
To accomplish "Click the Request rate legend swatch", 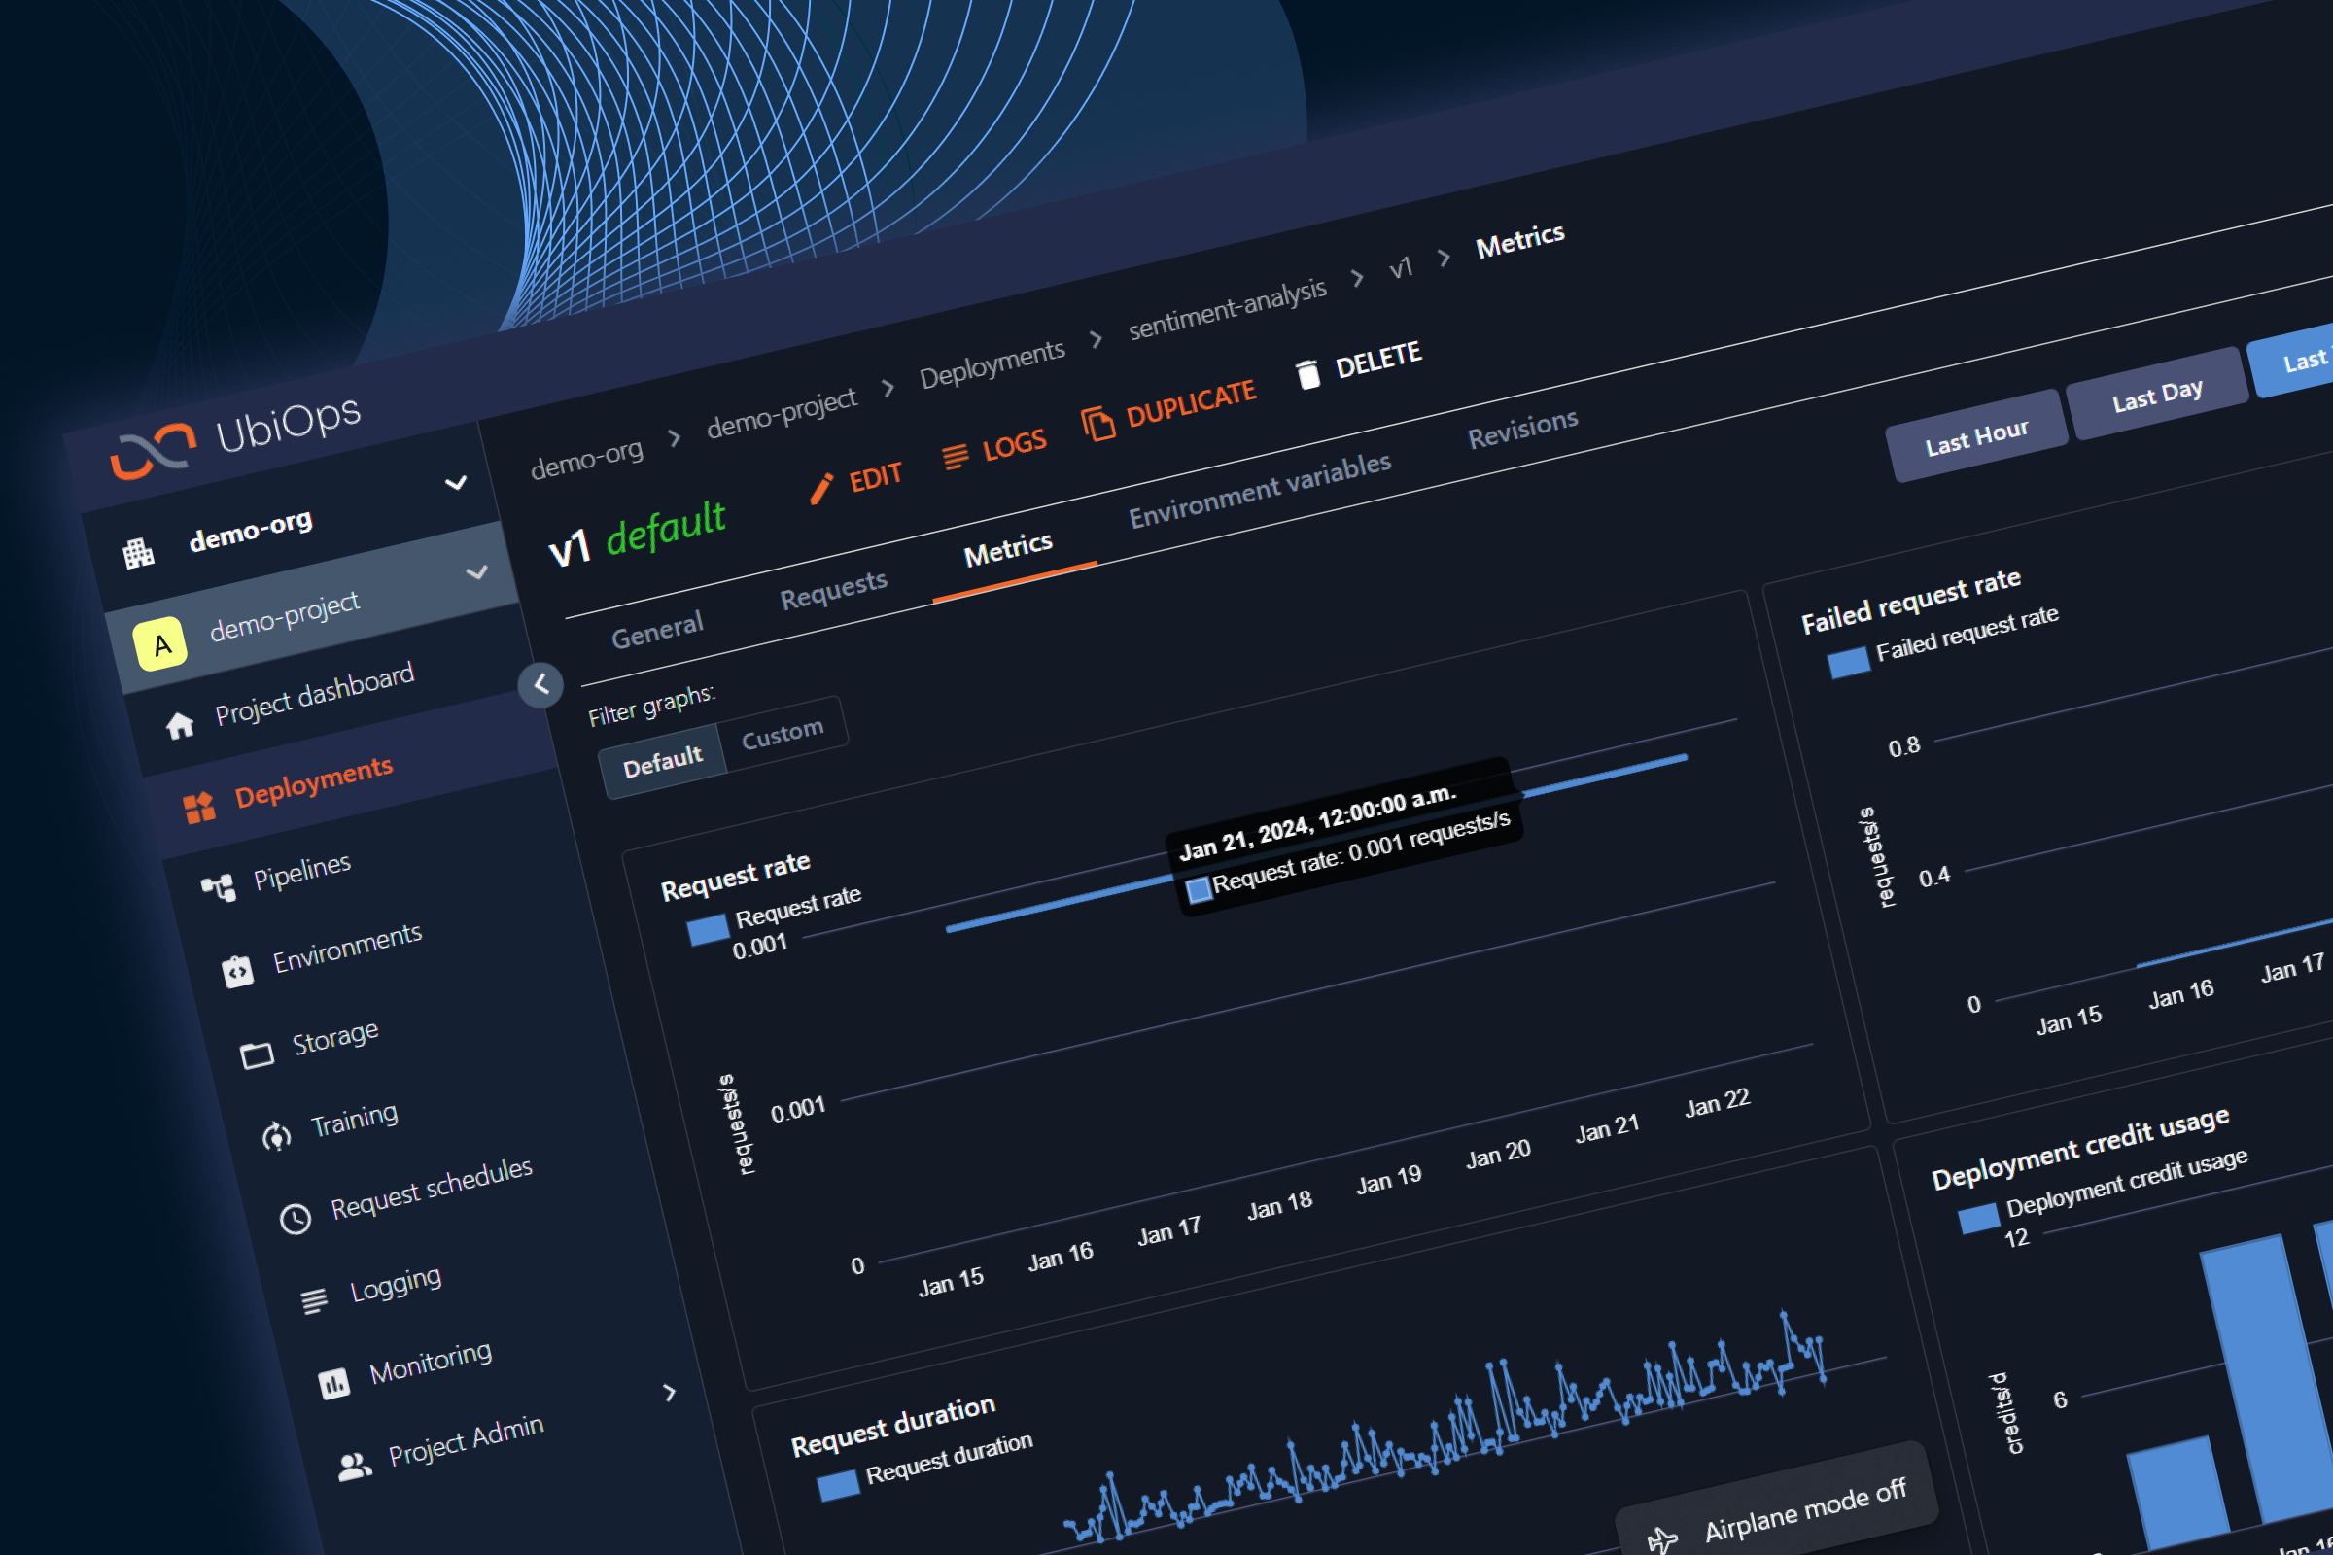I will pos(709,930).
